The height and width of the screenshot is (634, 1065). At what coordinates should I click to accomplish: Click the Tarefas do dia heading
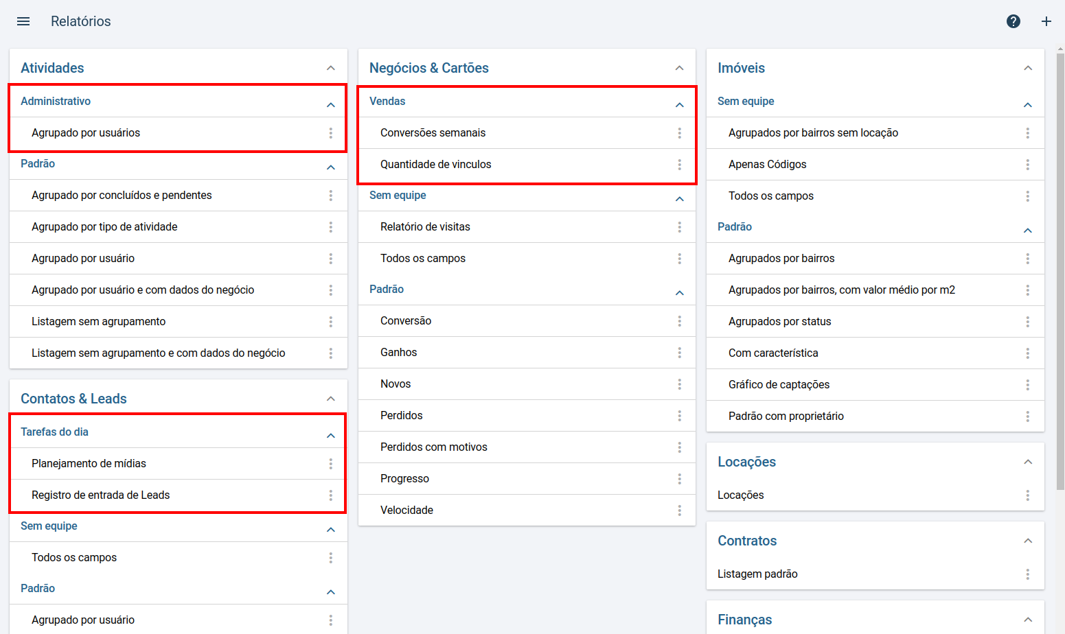pos(54,432)
